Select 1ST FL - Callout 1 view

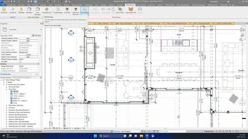19,94
